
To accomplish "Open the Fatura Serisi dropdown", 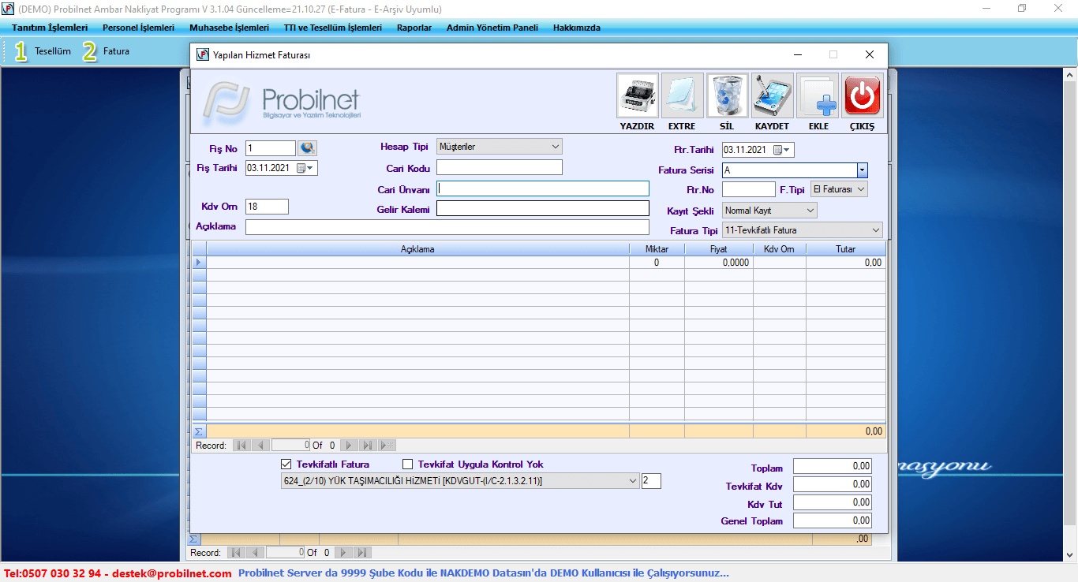I will (x=862, y=170).
